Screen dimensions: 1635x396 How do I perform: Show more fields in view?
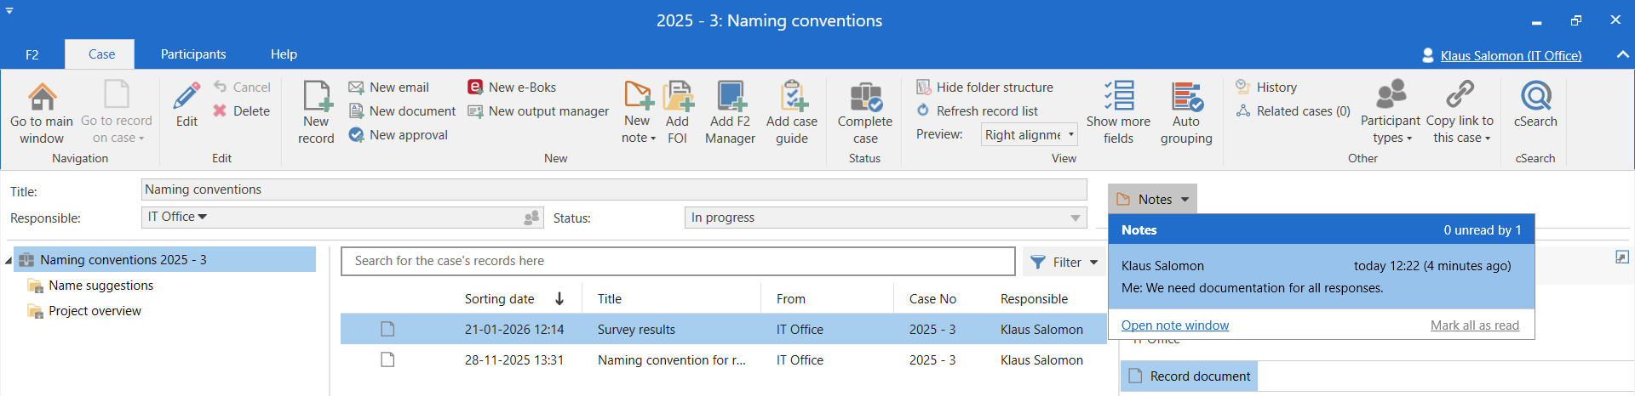(1118, 112)
